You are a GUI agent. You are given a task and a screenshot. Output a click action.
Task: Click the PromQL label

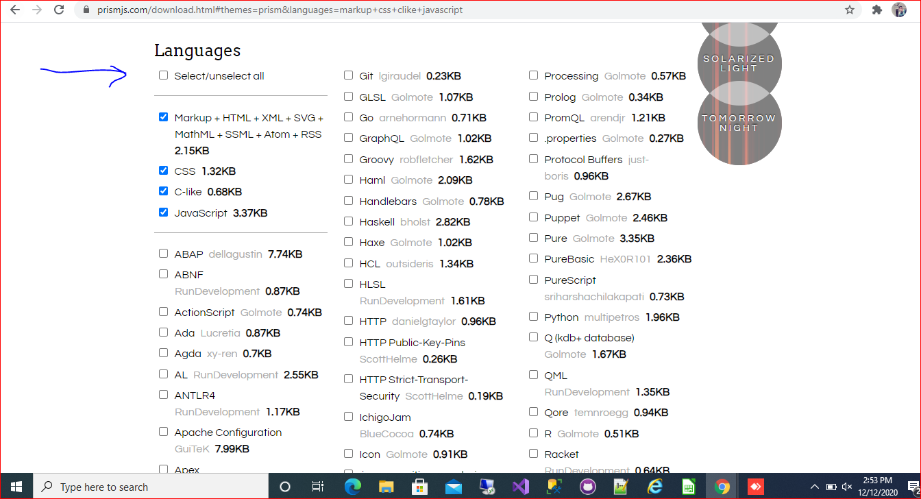click(564, 118)
